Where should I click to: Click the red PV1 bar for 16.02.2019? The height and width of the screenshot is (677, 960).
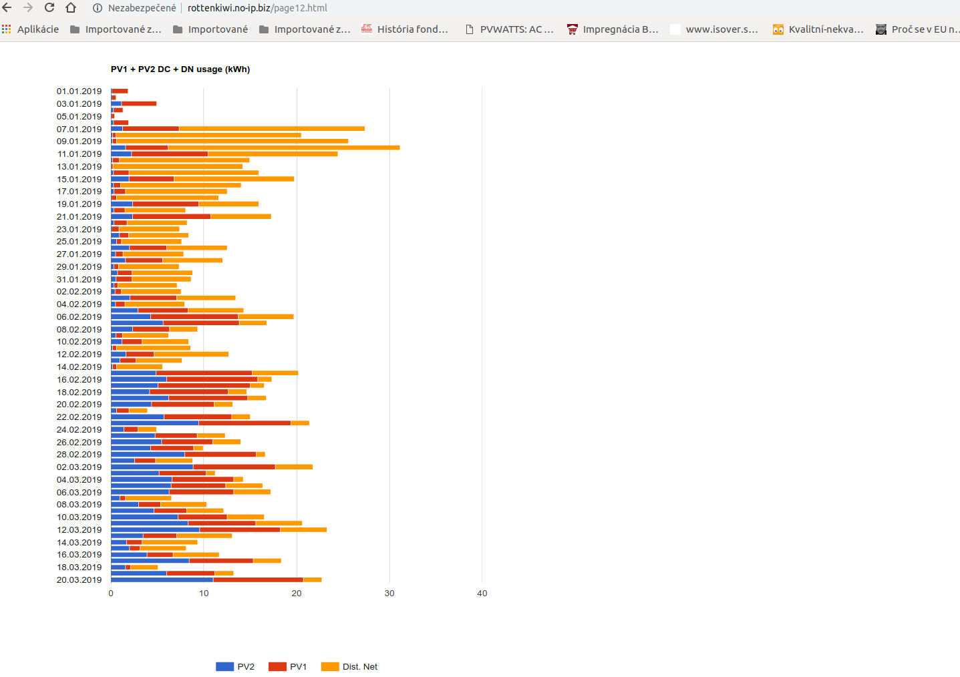click(212, 379)
